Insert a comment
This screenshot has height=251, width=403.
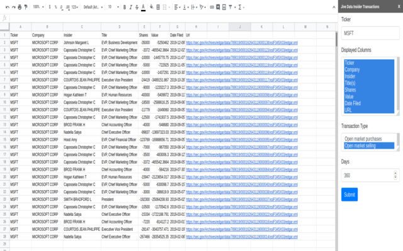218,7
